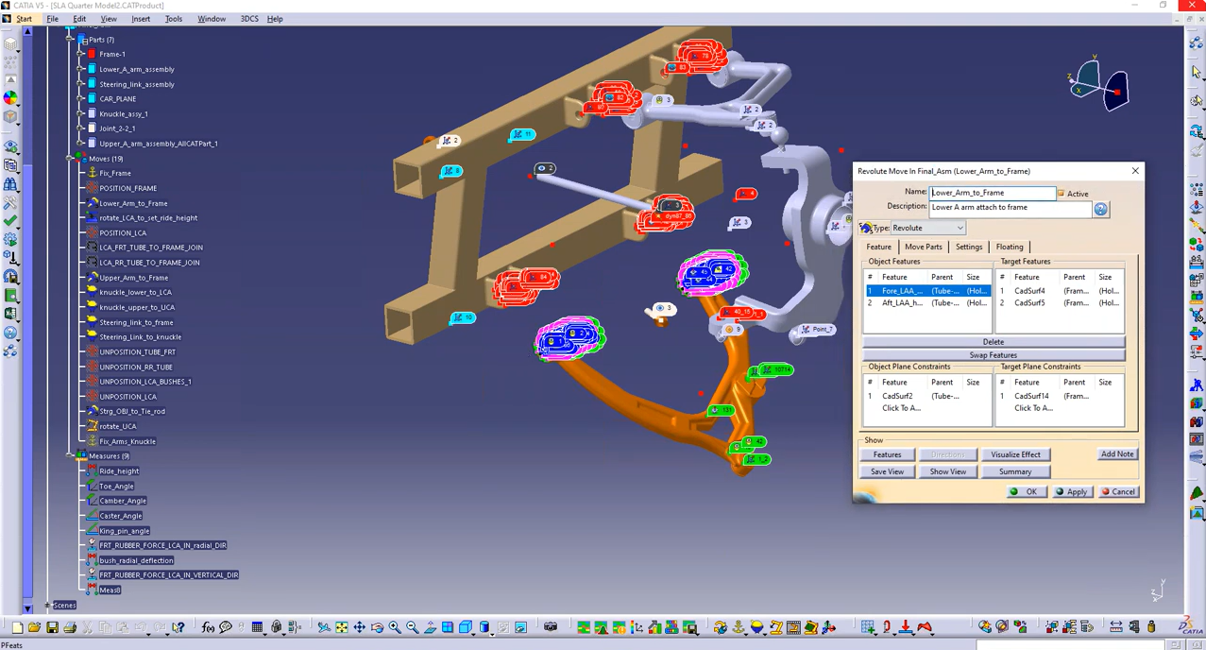Viewport: 1206px width, 650px height.
Task: Switch to the Move Parts tab
Action: [x=924, y=247]
